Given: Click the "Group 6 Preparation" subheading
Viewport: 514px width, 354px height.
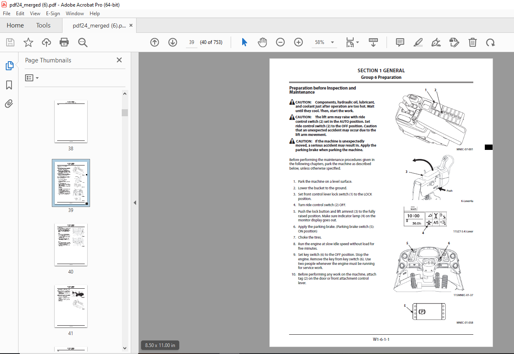Looking at the screenshot, I should (x=381, y=77).
